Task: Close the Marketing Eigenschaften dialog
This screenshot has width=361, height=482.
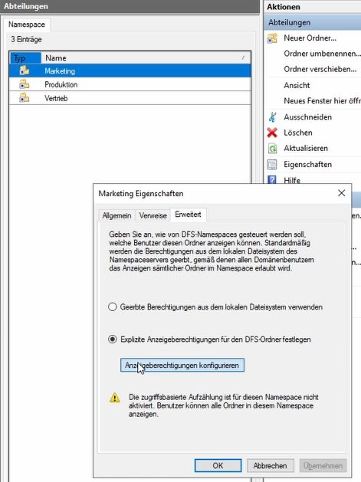Action: click(341, 193)
